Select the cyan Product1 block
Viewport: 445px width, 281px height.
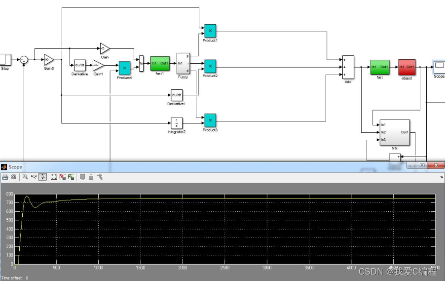coord(210,30)
